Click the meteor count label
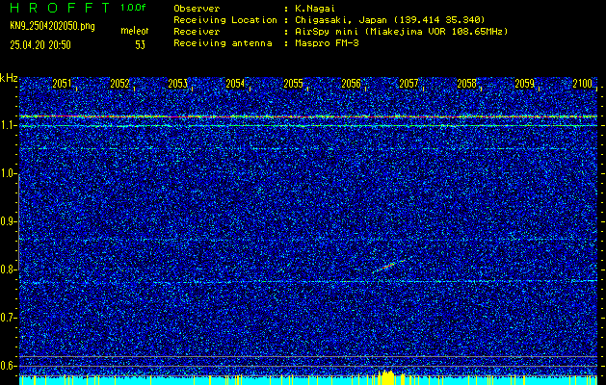Viewport: 606px width, 385px height. (x=135, y=31)
